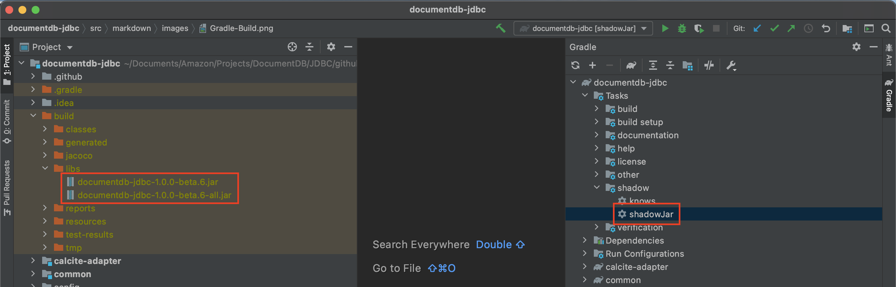Click the Gradle side tab on right edge

point(889,95)
